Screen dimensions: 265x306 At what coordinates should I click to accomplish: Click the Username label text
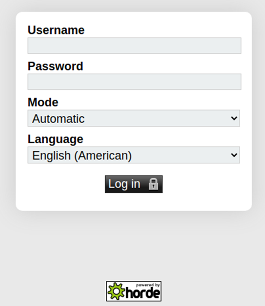pos(56,30)
